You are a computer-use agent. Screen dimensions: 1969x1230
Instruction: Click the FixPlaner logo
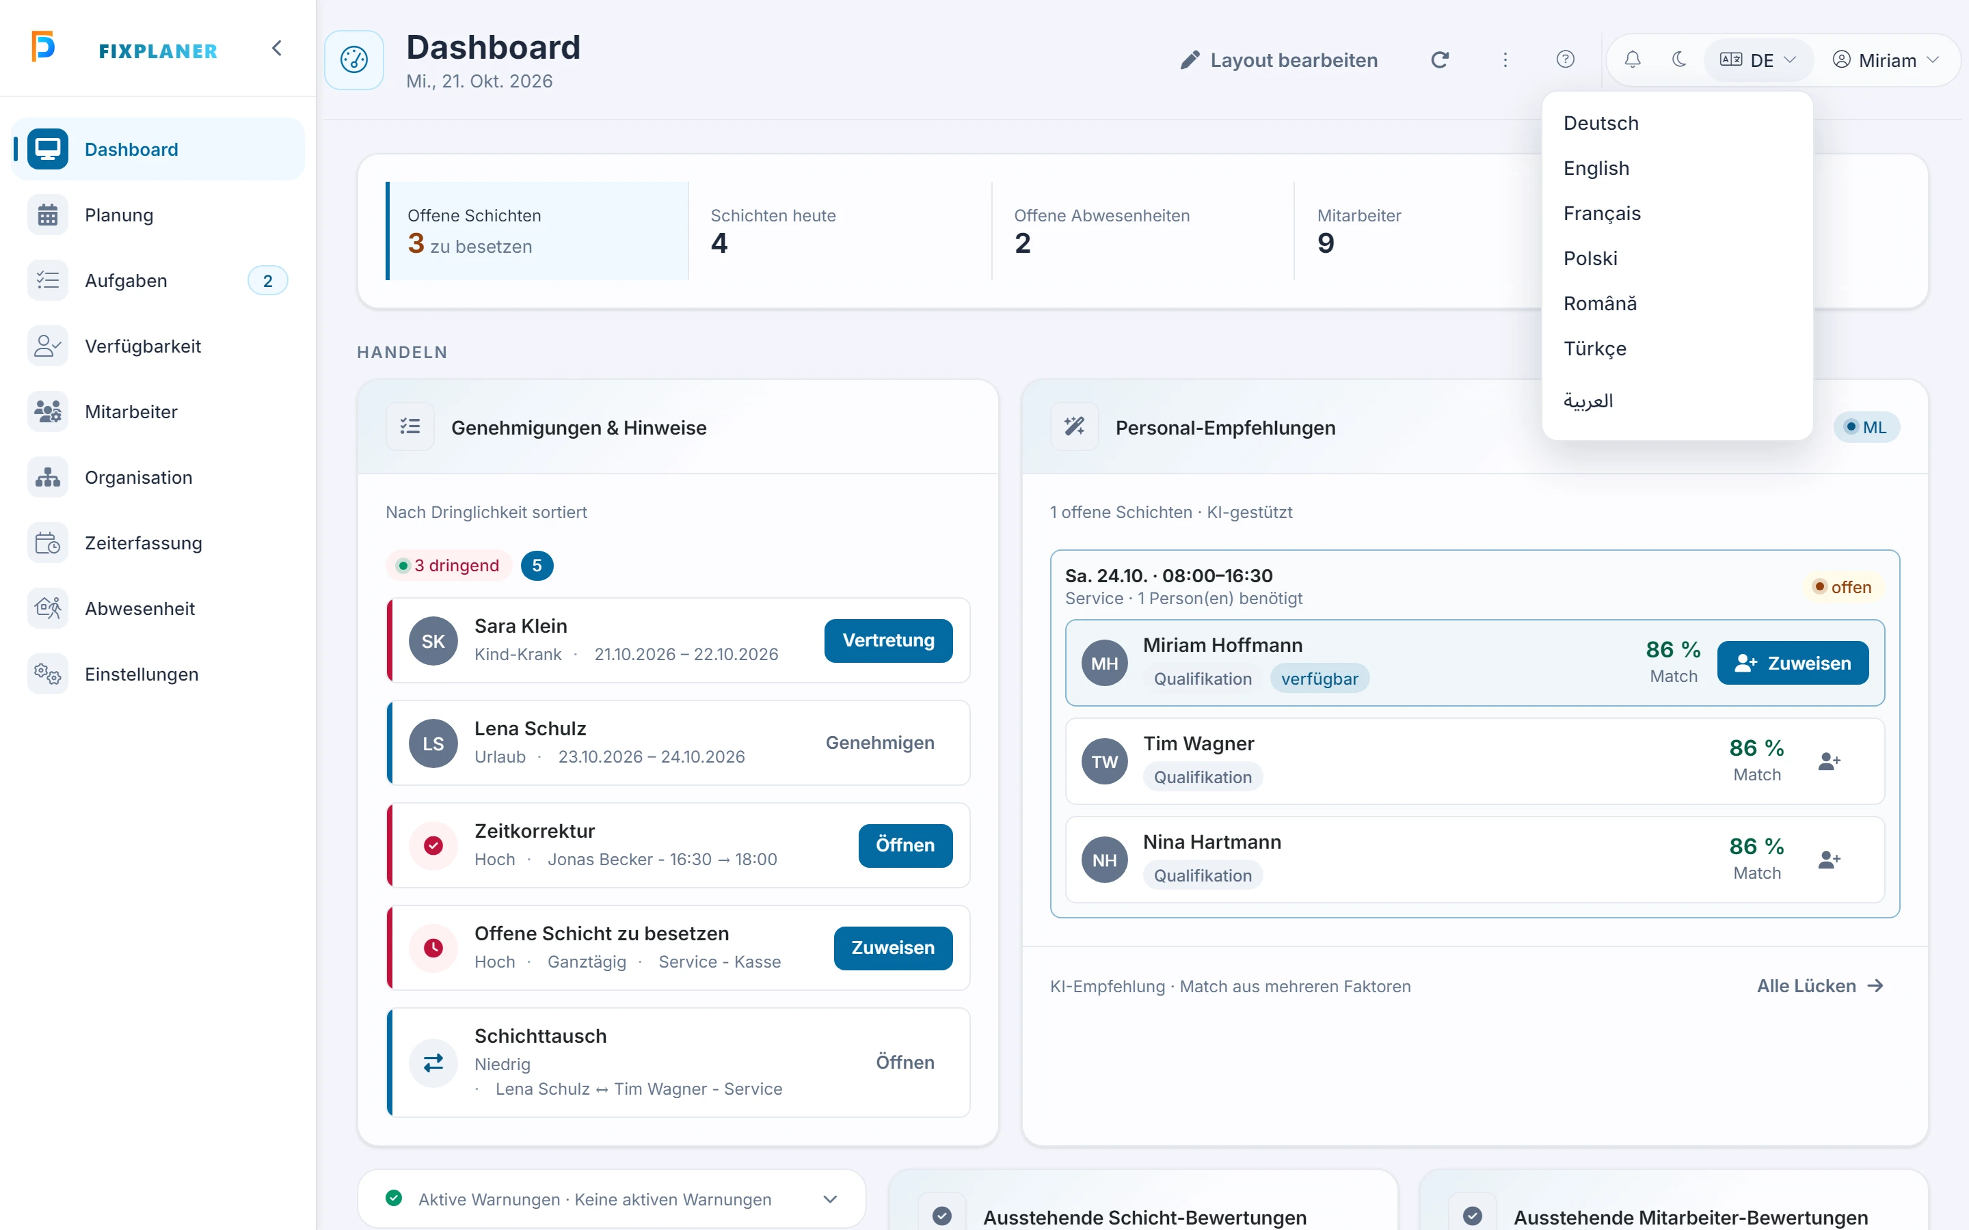coord(124,49)
